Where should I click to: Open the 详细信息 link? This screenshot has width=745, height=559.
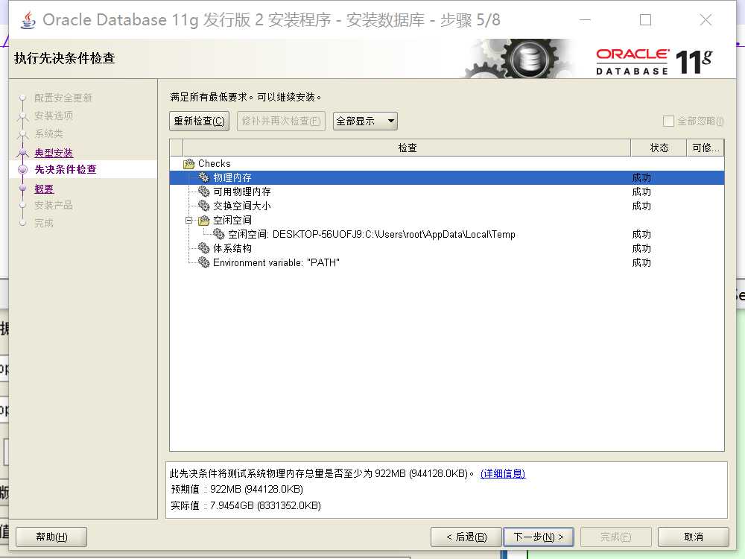pyautogui.click(x=503, y=474)
